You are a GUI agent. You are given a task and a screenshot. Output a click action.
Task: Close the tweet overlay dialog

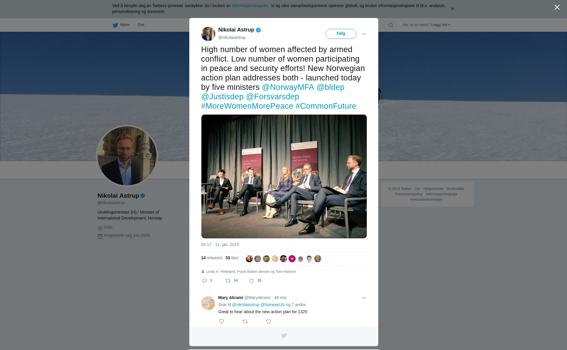click(557, 7)
